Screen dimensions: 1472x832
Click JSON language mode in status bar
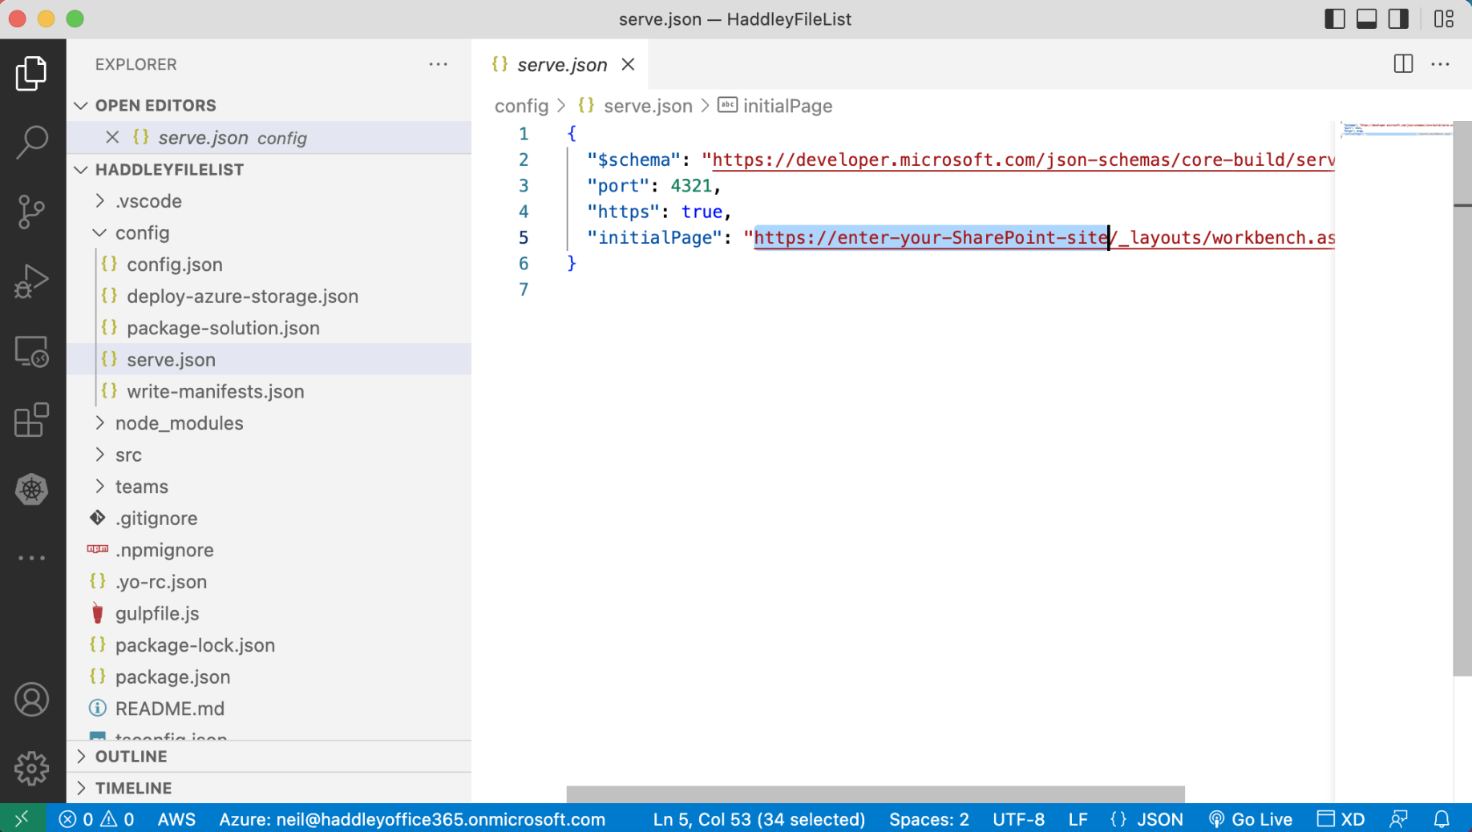click(x=1159, y=819)
